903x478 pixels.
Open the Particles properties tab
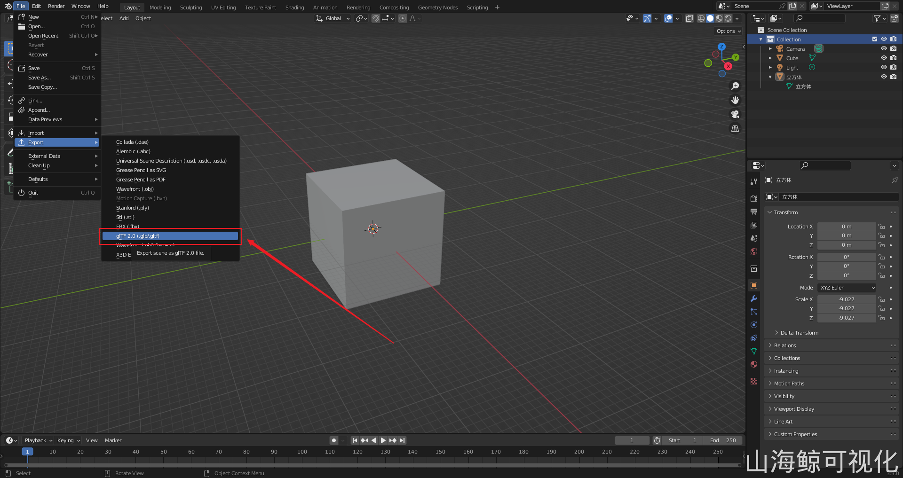754,312
